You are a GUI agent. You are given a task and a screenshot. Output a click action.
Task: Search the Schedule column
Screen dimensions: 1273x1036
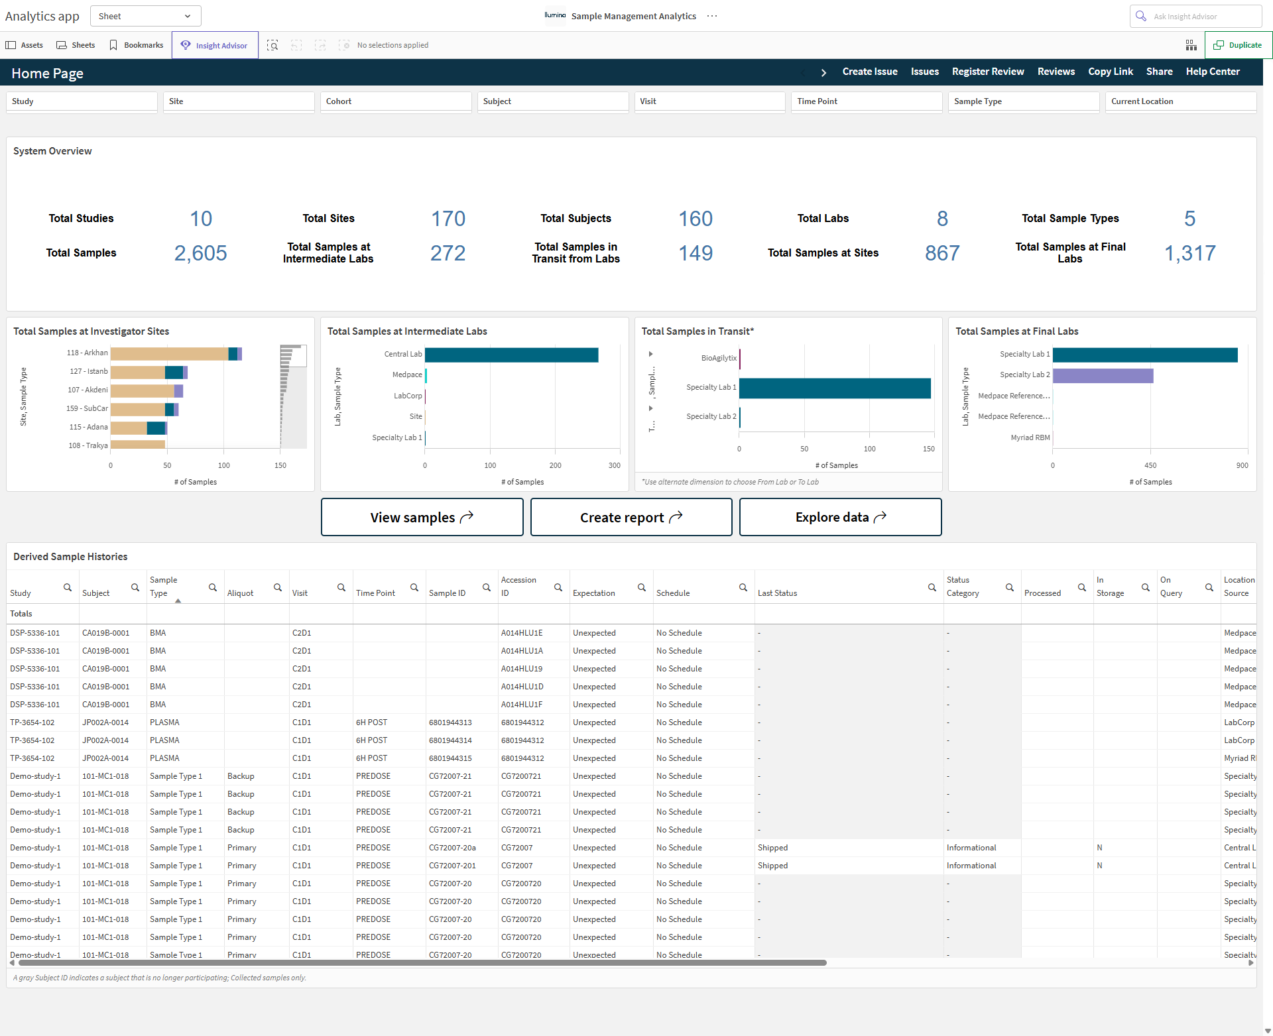(x=743, y=587)
